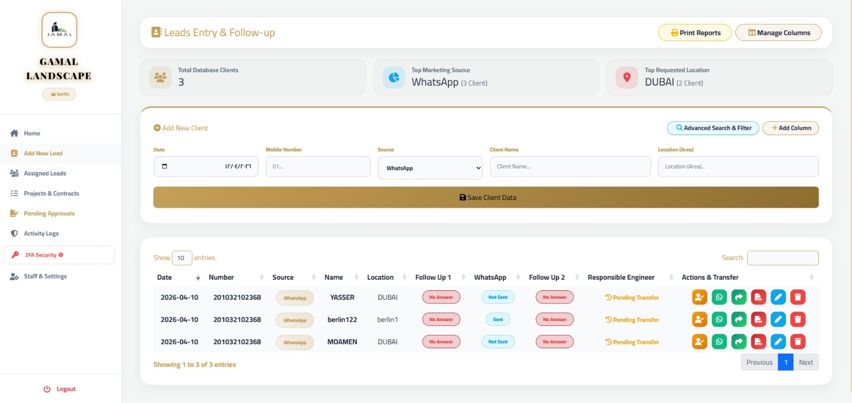The height and width of the screenshot is (403, 852).
Task: Toggle berlin122 WhatsApp Sent status
Action: pyautogui.click(x=498, y=320)
